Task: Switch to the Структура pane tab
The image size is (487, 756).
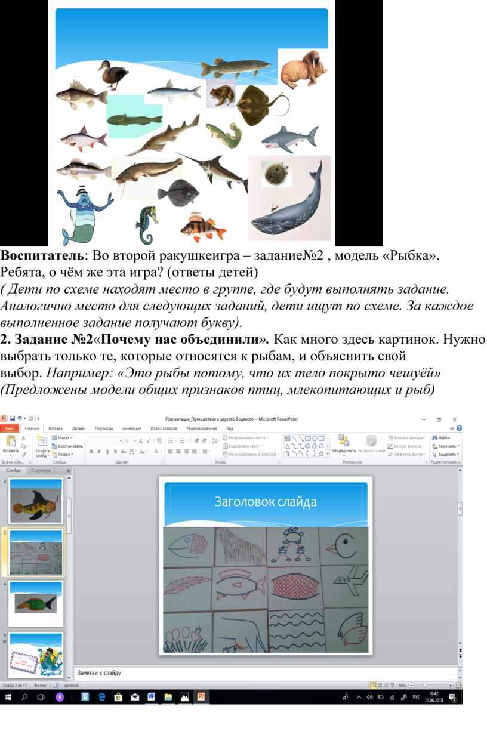Action: [x=41, y=470]
